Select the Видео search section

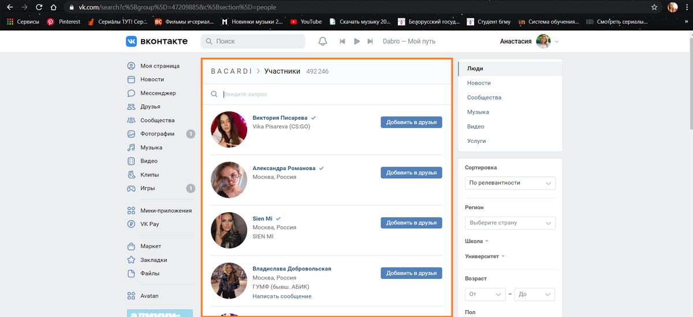tap(509, 126)
